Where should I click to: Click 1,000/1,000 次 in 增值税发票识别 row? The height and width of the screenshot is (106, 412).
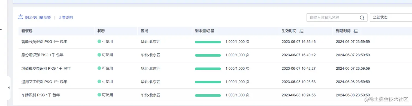(x=237, y=69)
